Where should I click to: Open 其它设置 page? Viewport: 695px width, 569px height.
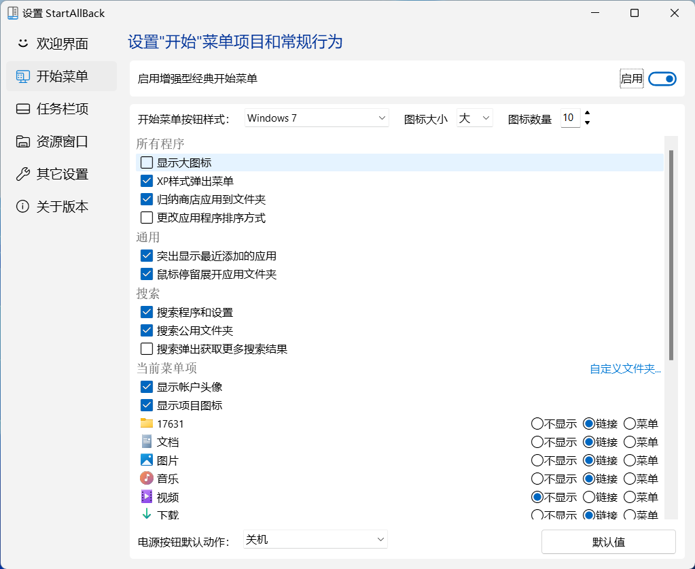(x=62, y=174)
